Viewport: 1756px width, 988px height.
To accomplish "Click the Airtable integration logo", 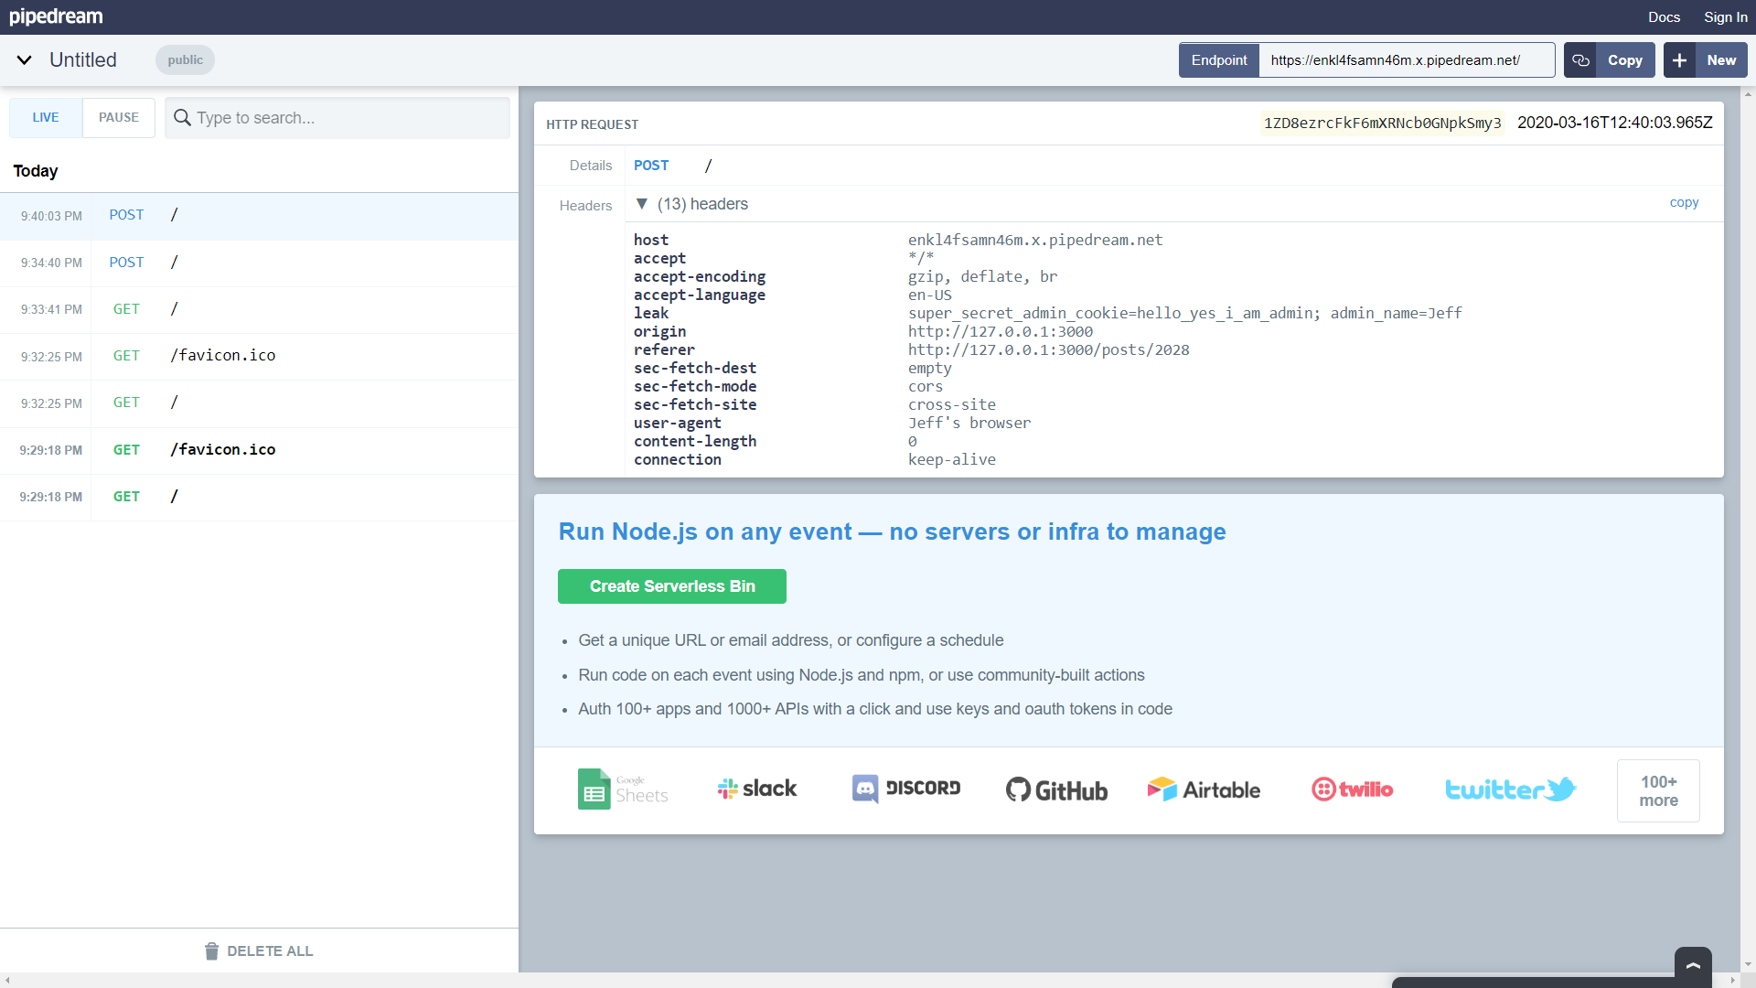I will coord(1204,789).
